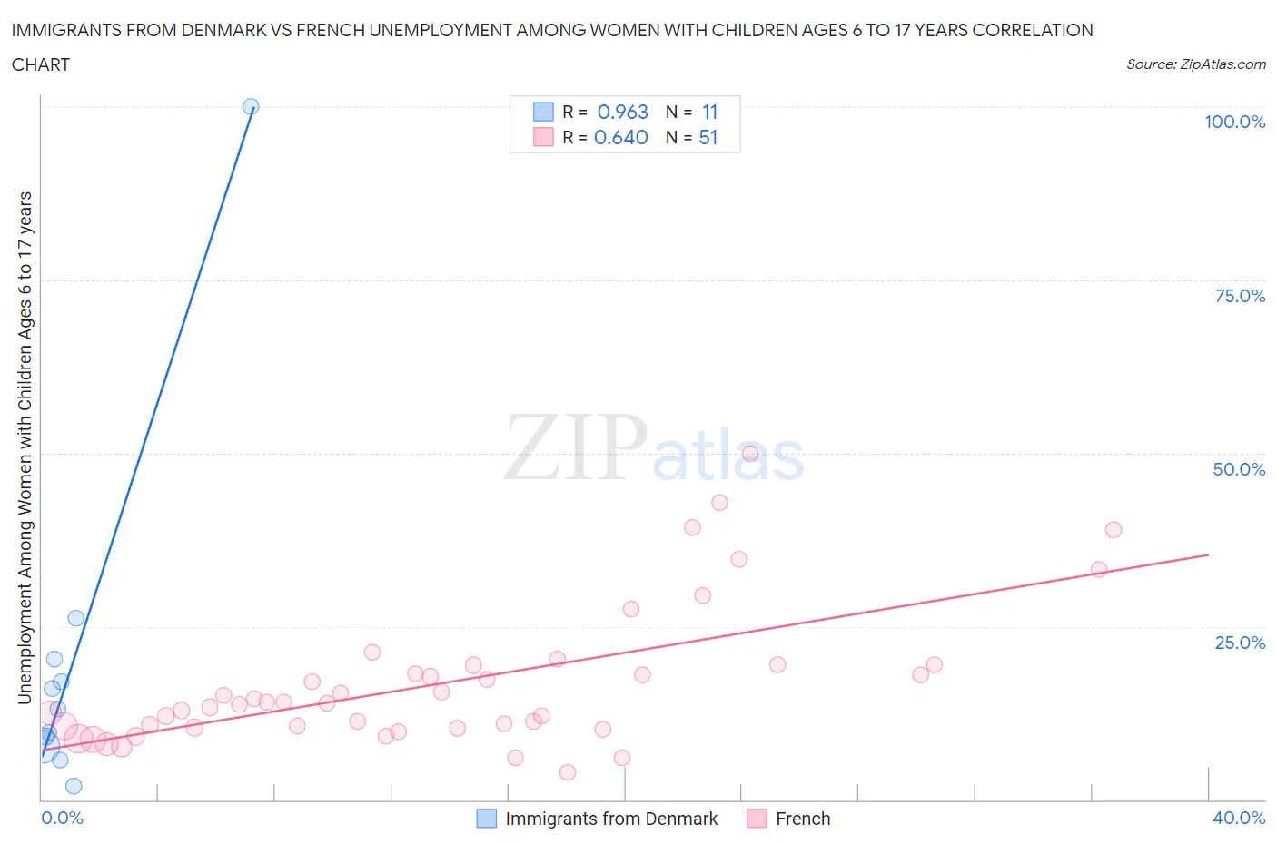The image size is (1277, 844).
Task: Click the lowest blue Denmark point near the x-axis
Action: click(x=74, y=786)
